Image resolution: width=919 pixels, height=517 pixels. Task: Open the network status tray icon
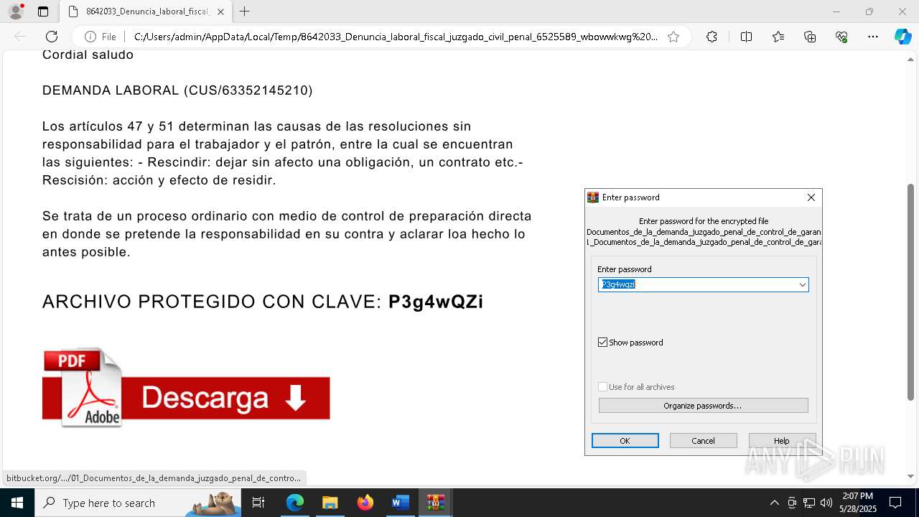pos(809,503)
